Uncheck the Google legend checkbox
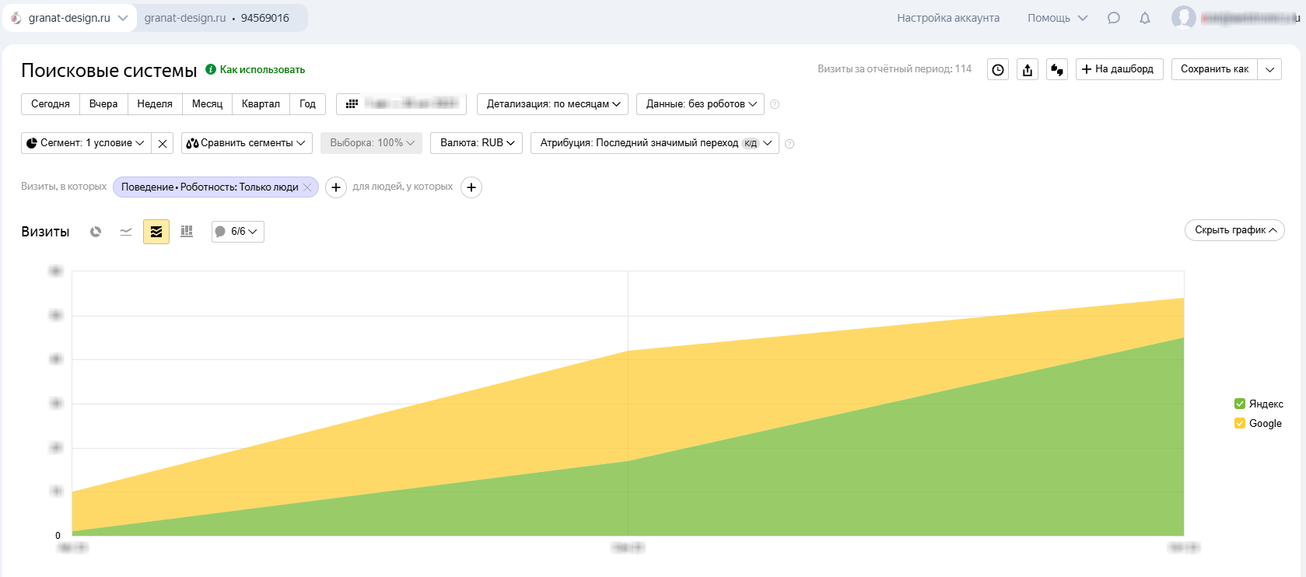The height and width of the screenshot is (577, 1306). 1240,423
